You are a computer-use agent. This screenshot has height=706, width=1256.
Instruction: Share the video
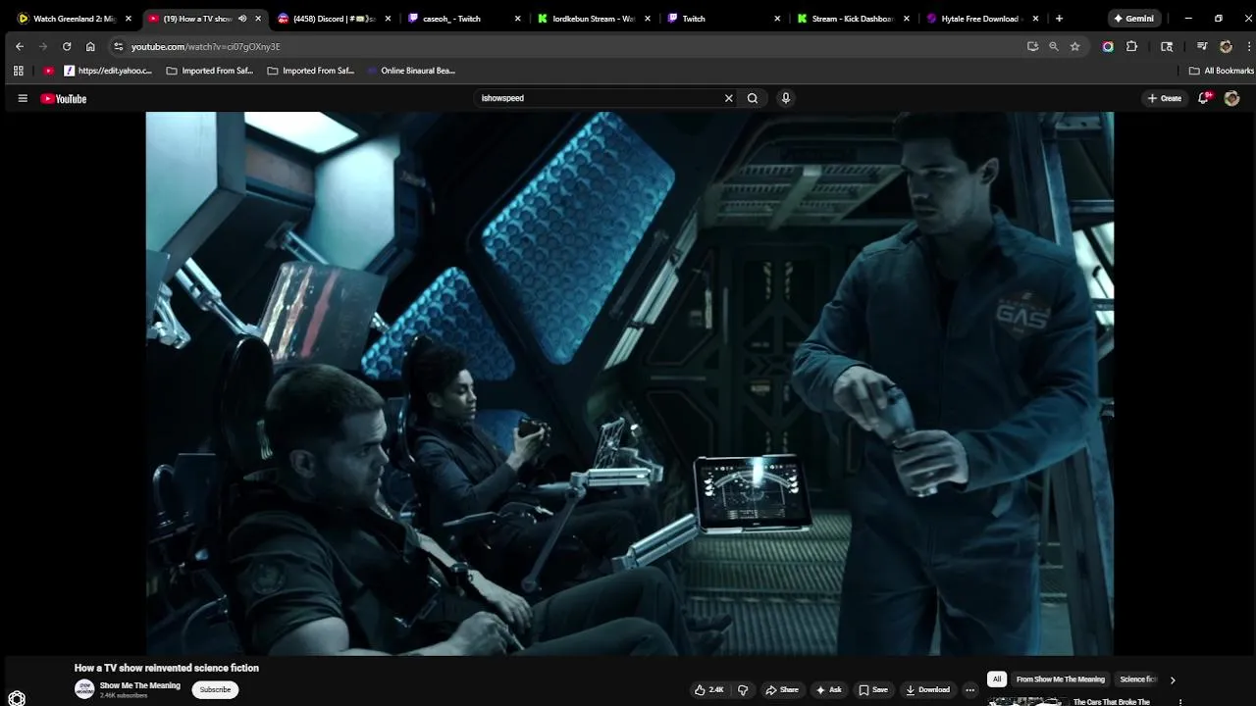(781, 689)
